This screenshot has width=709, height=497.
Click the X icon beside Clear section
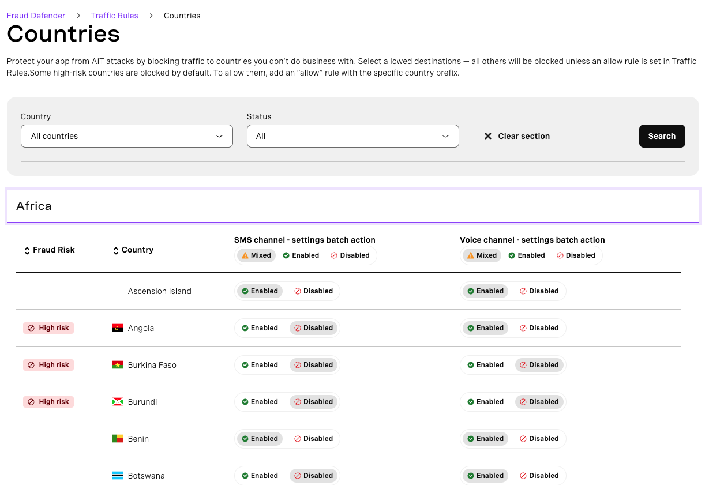(x=488, y=136)
